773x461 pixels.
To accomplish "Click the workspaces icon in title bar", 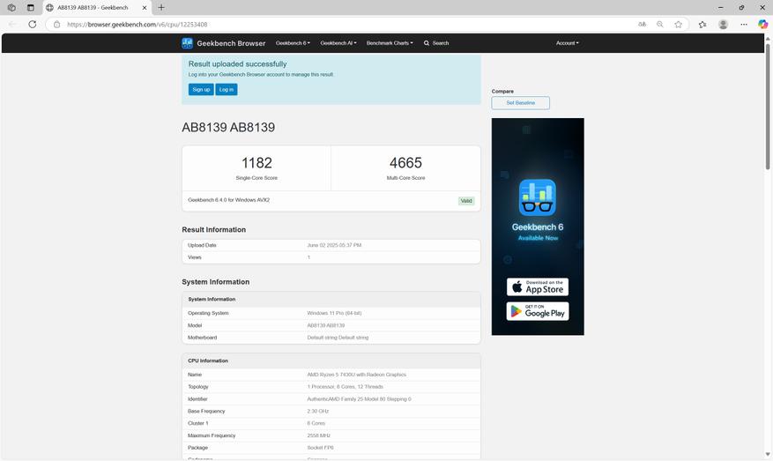I will (x=11, y=7).
